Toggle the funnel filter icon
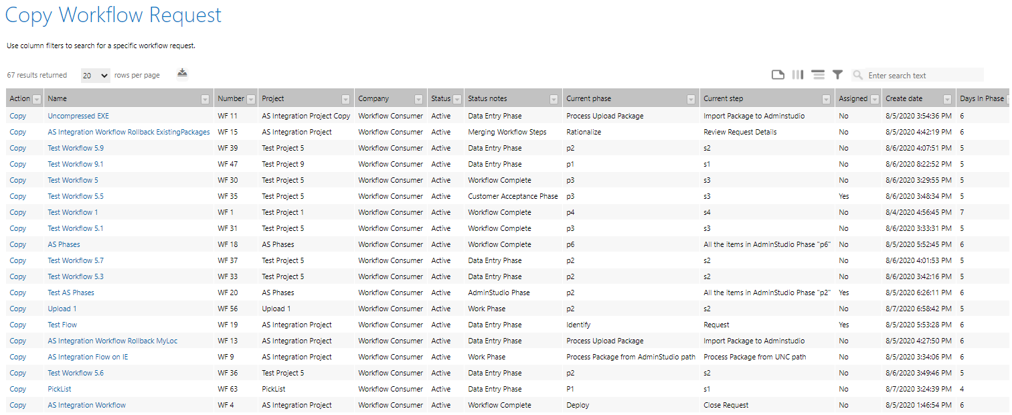1012x415 pixels. (837, 75)
